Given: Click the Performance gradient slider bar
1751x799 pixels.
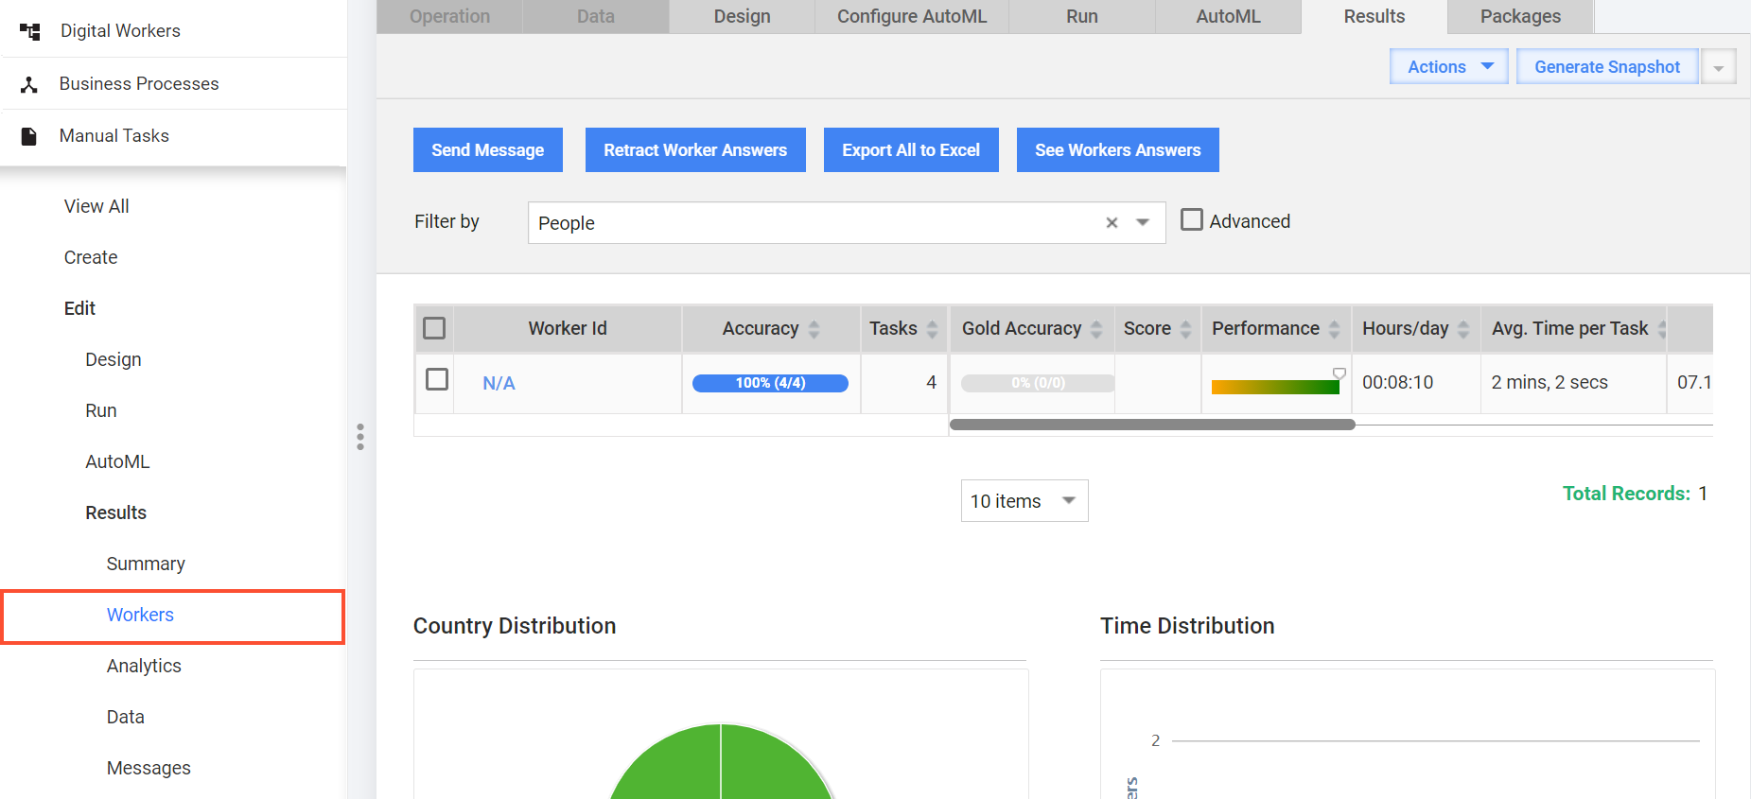Looking at the screenshot, I should [1275, 387].
